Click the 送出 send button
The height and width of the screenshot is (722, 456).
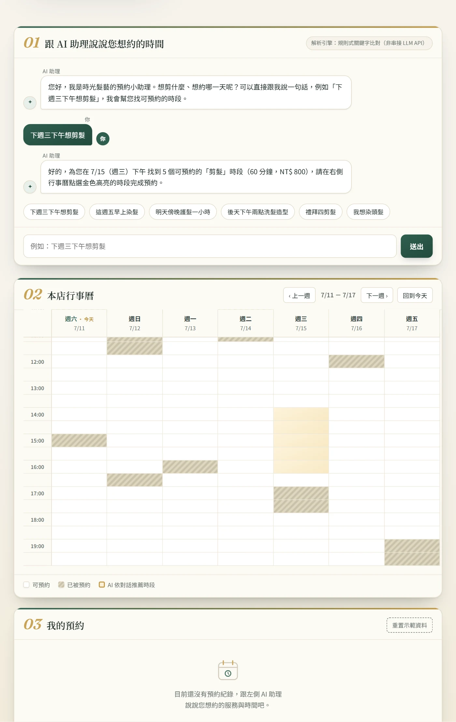(x=416, y=246)
